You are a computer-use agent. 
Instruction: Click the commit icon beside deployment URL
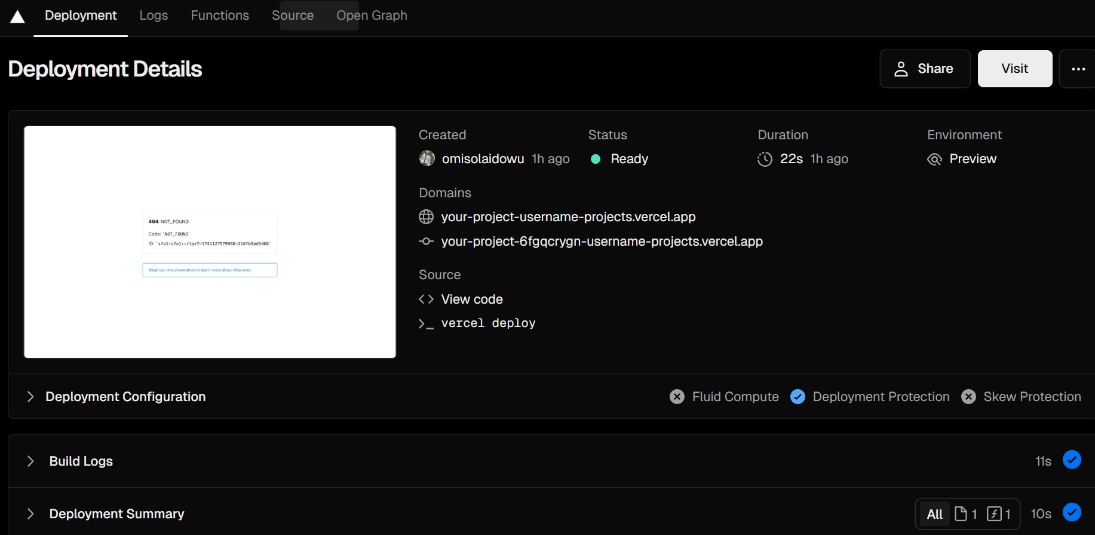pos(426,241)
